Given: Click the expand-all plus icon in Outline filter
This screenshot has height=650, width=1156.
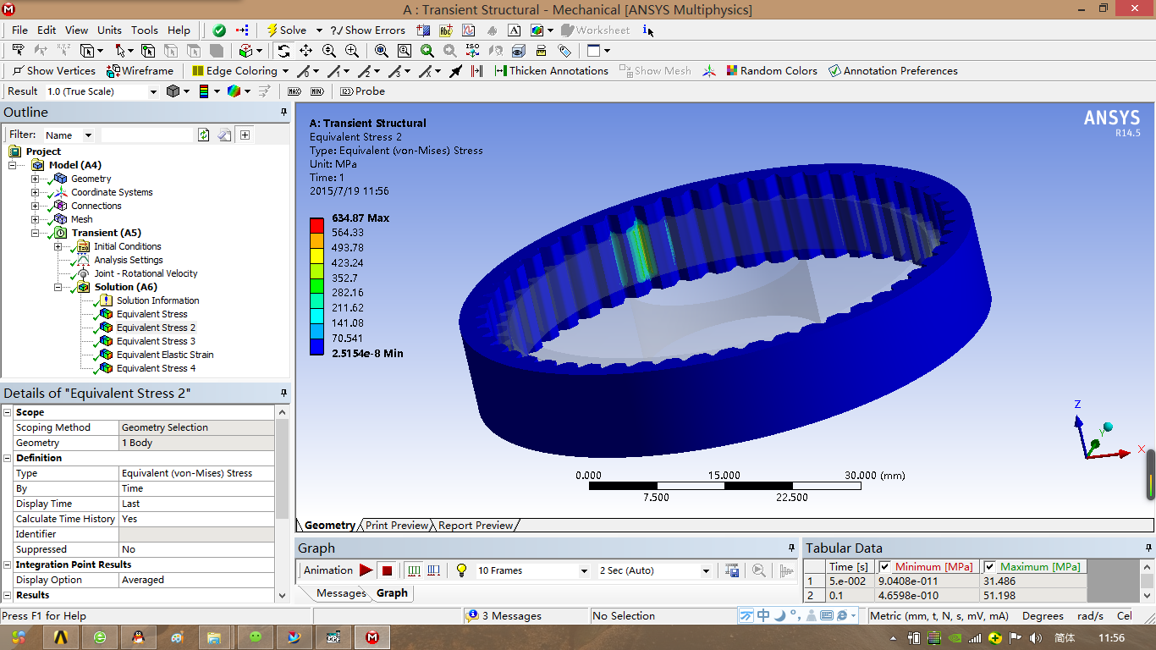Looking at the screenshot, I should pyautogui.click(x=245, y=135).
